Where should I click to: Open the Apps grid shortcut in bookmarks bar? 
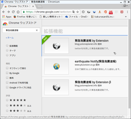click(7, 17)
